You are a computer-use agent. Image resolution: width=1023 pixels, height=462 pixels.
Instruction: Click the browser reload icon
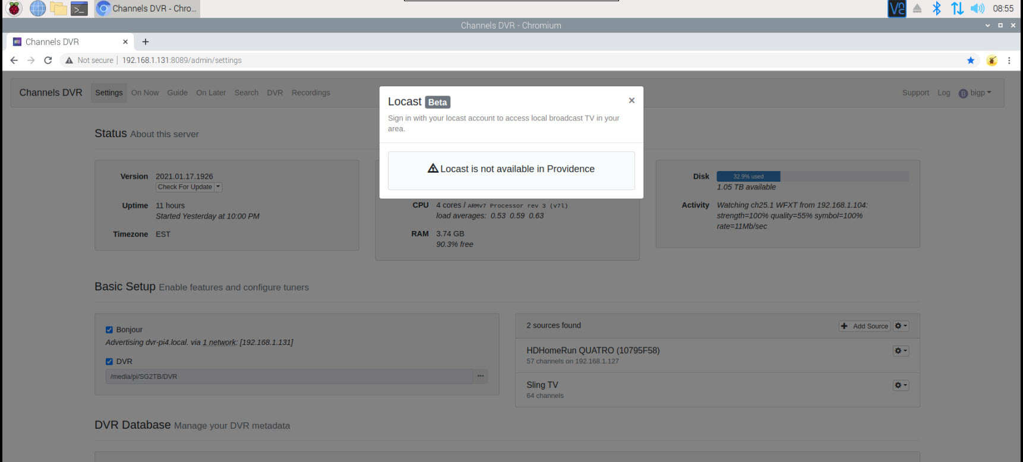coord(48,60)
